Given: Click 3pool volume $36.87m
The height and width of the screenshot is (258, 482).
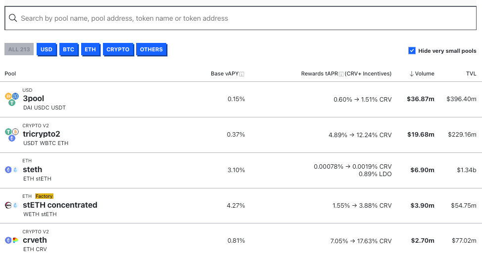Looking at the screenshot, I should [421, 99].
